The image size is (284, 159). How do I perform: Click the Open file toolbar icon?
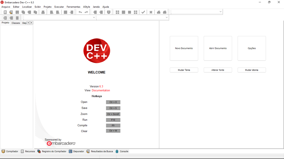[x=11, y=12]
